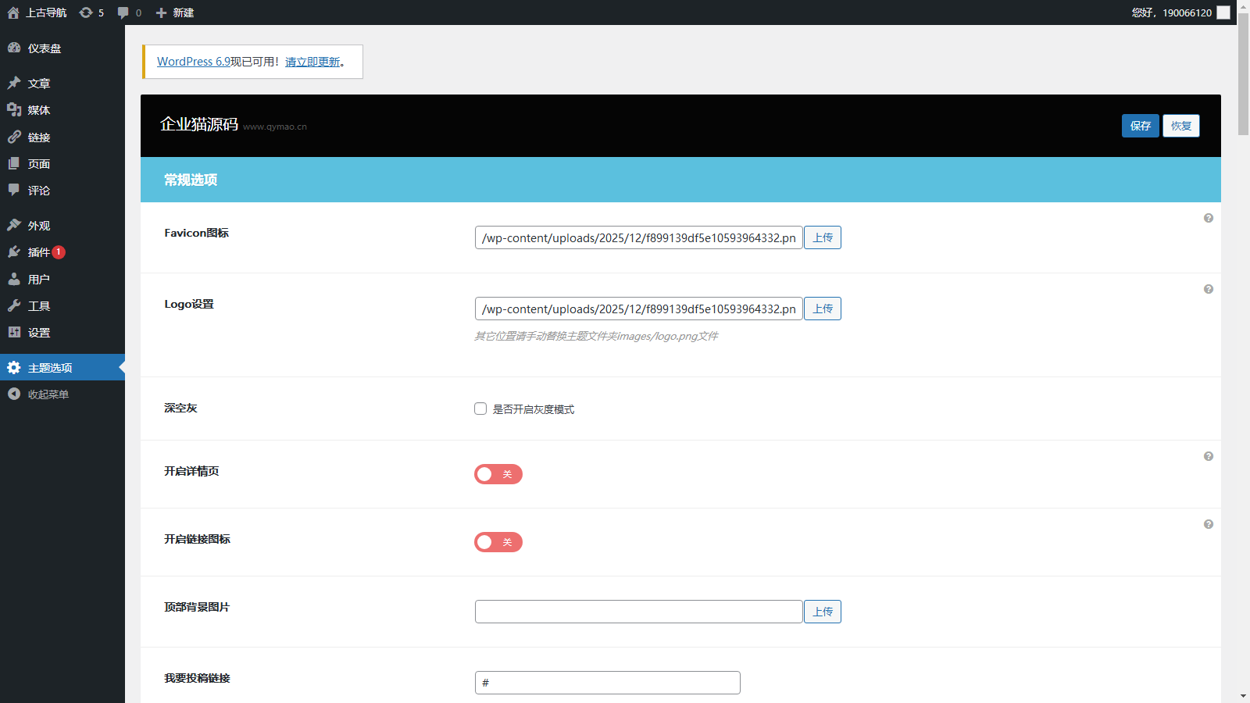Go to 仪表盘 in the sidebar
This screenshot has width=1250, height=703.
coord(44,48)
